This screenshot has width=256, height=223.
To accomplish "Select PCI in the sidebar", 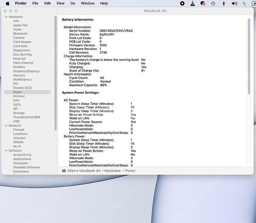I will pos(16,84).
